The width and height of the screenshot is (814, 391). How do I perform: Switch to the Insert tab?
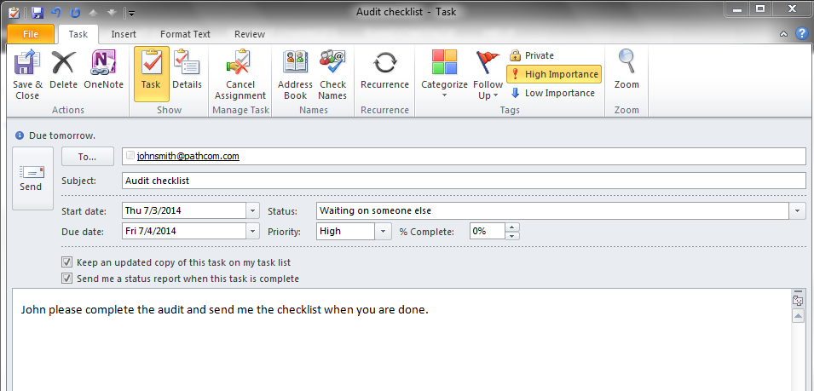124,34
